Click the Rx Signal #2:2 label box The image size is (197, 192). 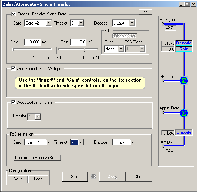[x=170, y=28]
